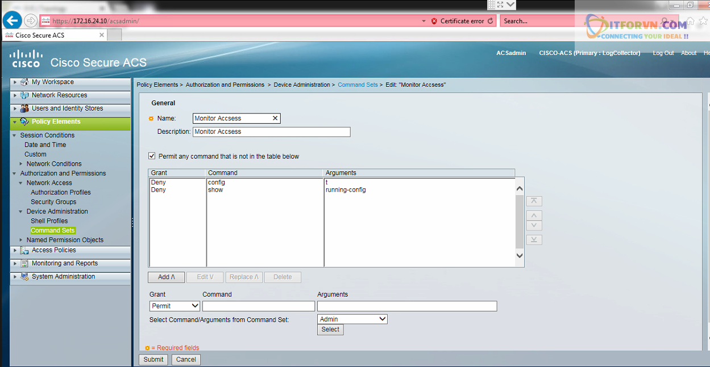The image size is (710, 367).
Task: Click the move-down arrow button
Action: click(534, 226)
